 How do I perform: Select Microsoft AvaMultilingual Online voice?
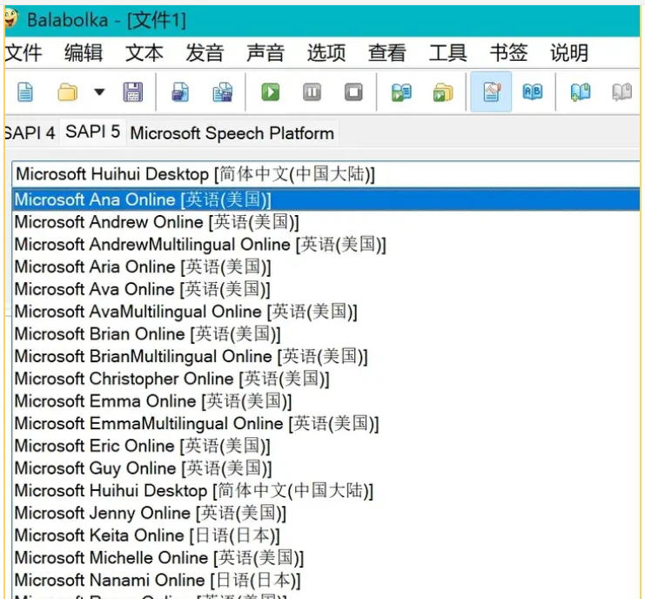tap(326, 312)
